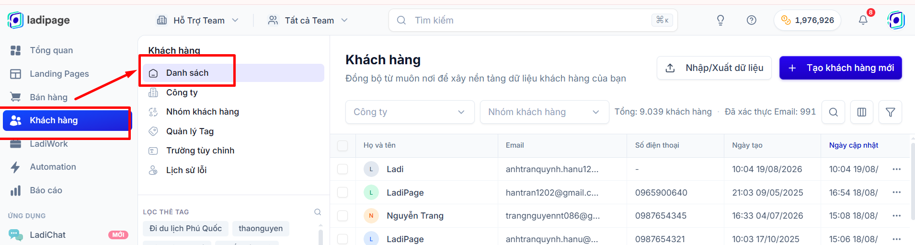Open more options for the 0987654321 row
915x245 pixels.
[897, 239]
